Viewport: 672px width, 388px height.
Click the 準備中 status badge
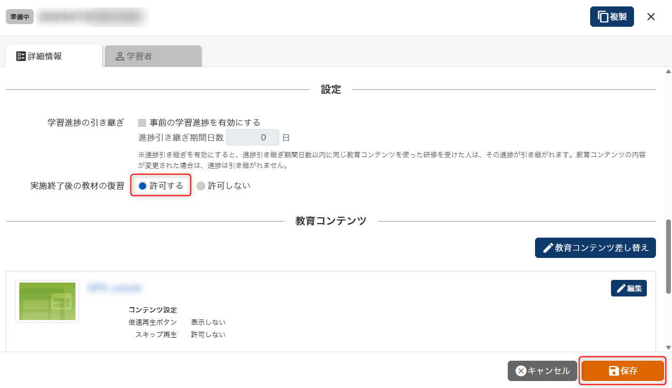pos(20,17)
